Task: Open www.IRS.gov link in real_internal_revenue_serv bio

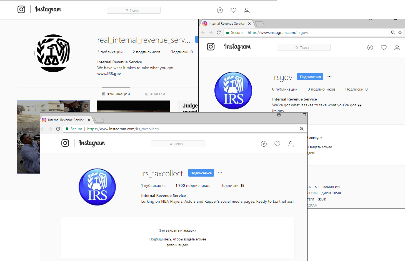Action: [x=109, y=74]
